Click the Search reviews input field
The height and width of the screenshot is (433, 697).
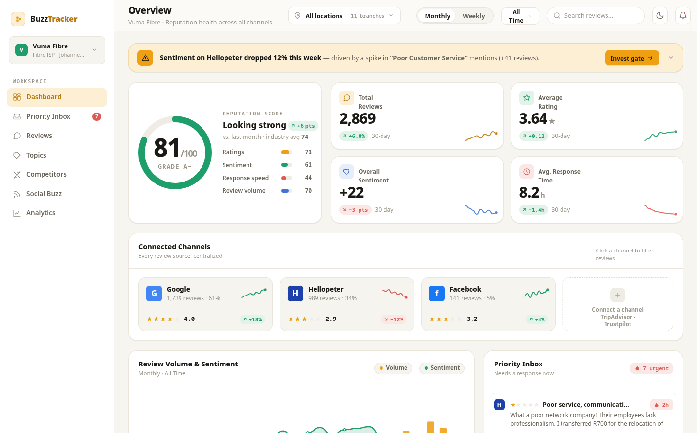[595, 16]
